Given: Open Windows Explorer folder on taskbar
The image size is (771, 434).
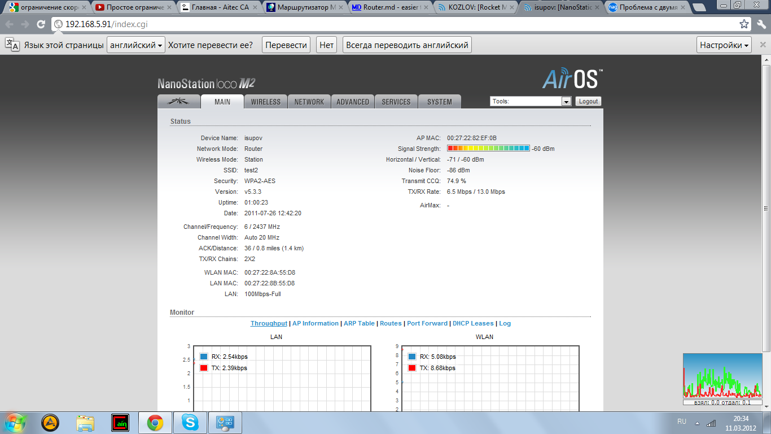Looking at the screenshot, I should tap(86, 423).
